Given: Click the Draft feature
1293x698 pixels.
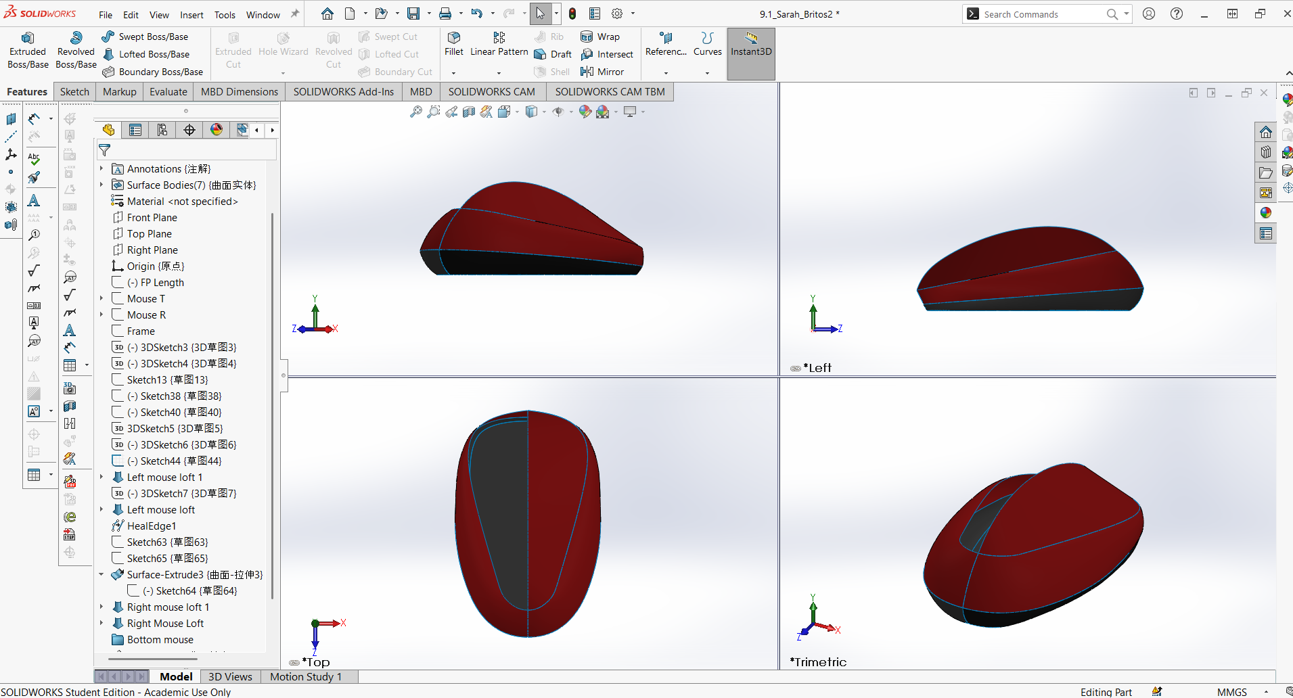Looking at the screenshot, I should 553,54.
